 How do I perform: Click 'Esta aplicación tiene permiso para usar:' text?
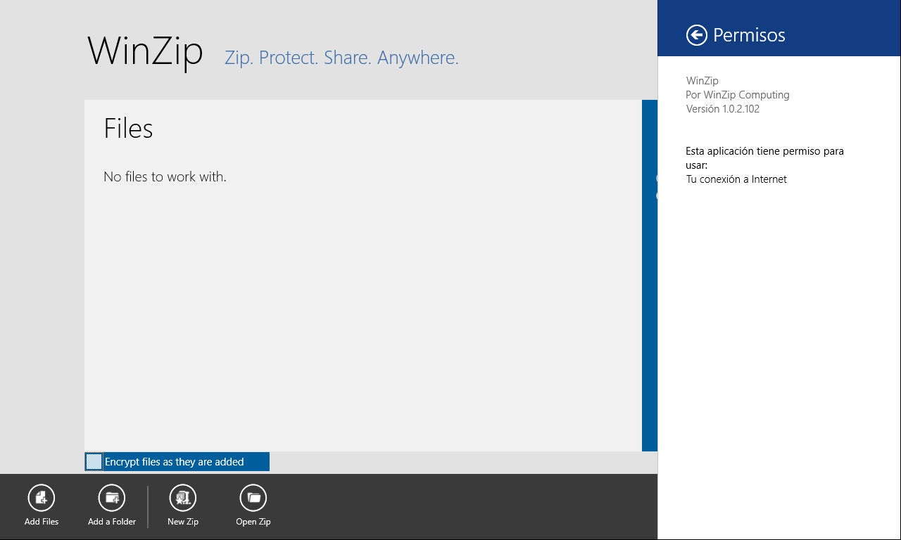click(x=764, y=158)
